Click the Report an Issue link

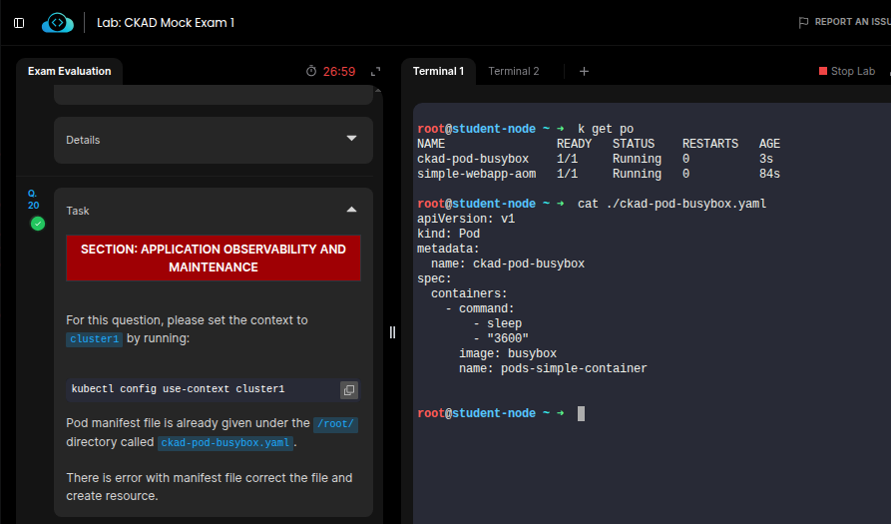pos(851,22)
